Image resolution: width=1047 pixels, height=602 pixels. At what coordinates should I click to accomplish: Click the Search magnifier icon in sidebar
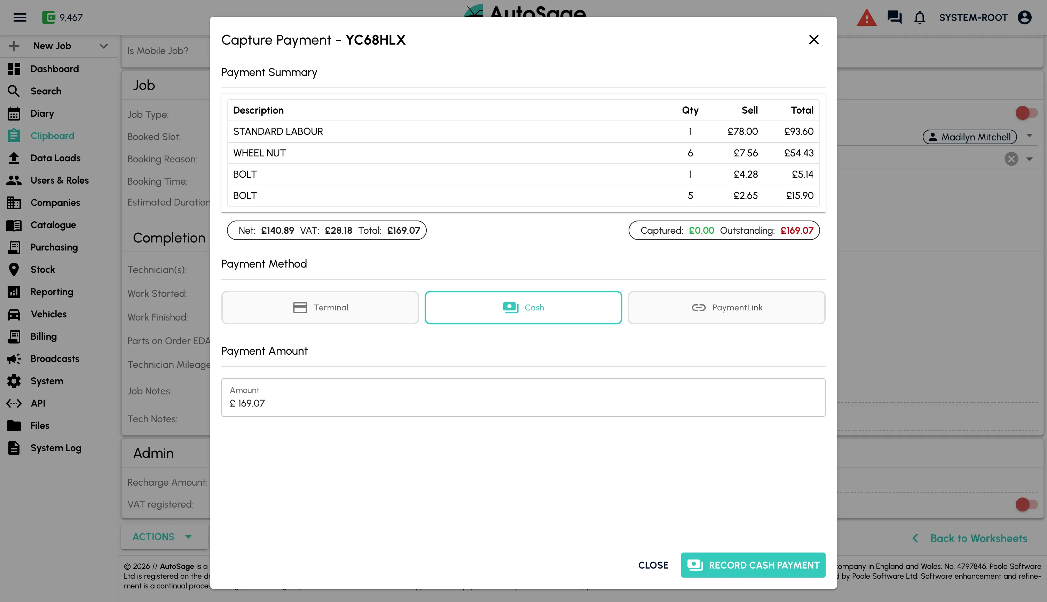[x=14, y=91]
